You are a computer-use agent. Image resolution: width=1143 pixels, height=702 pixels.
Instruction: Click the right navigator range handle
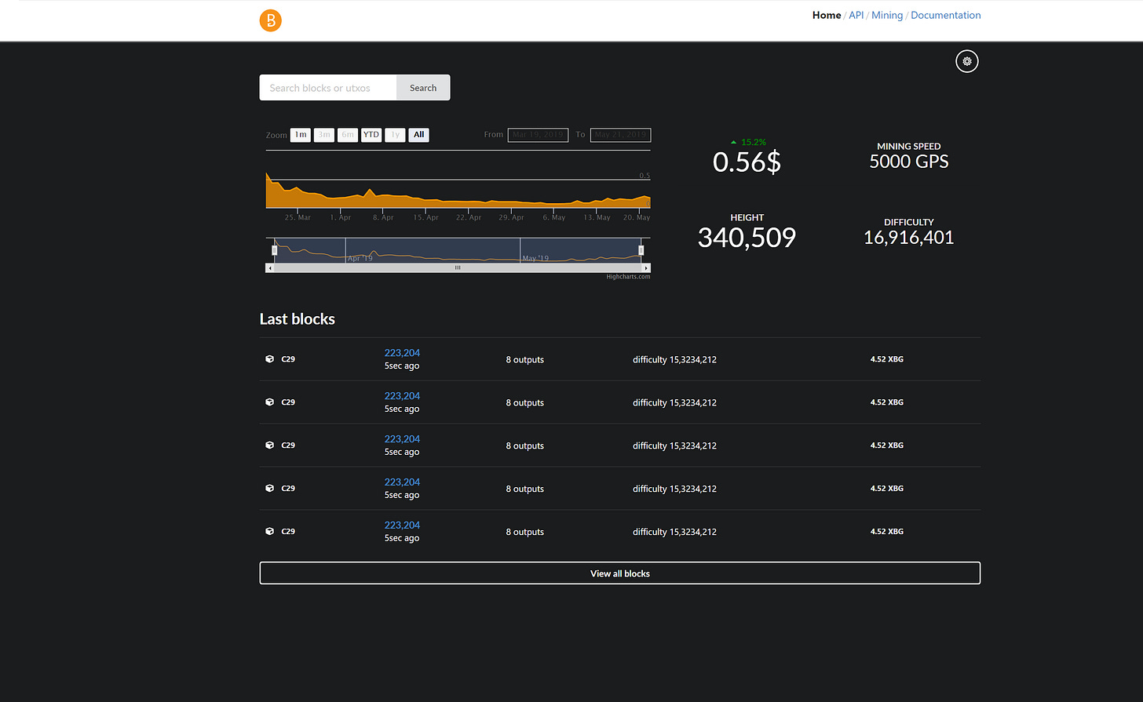click(641, 250)
